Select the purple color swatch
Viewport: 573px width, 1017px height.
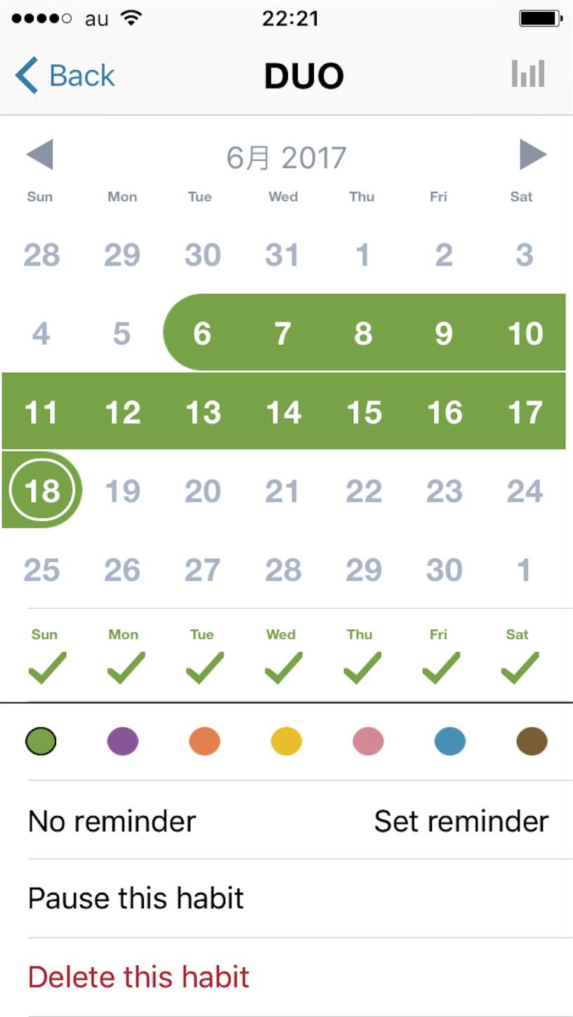click(123, 741)
